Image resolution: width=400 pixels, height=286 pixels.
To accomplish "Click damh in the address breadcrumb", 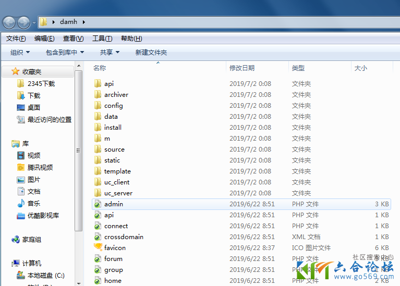I will (68, 22).
